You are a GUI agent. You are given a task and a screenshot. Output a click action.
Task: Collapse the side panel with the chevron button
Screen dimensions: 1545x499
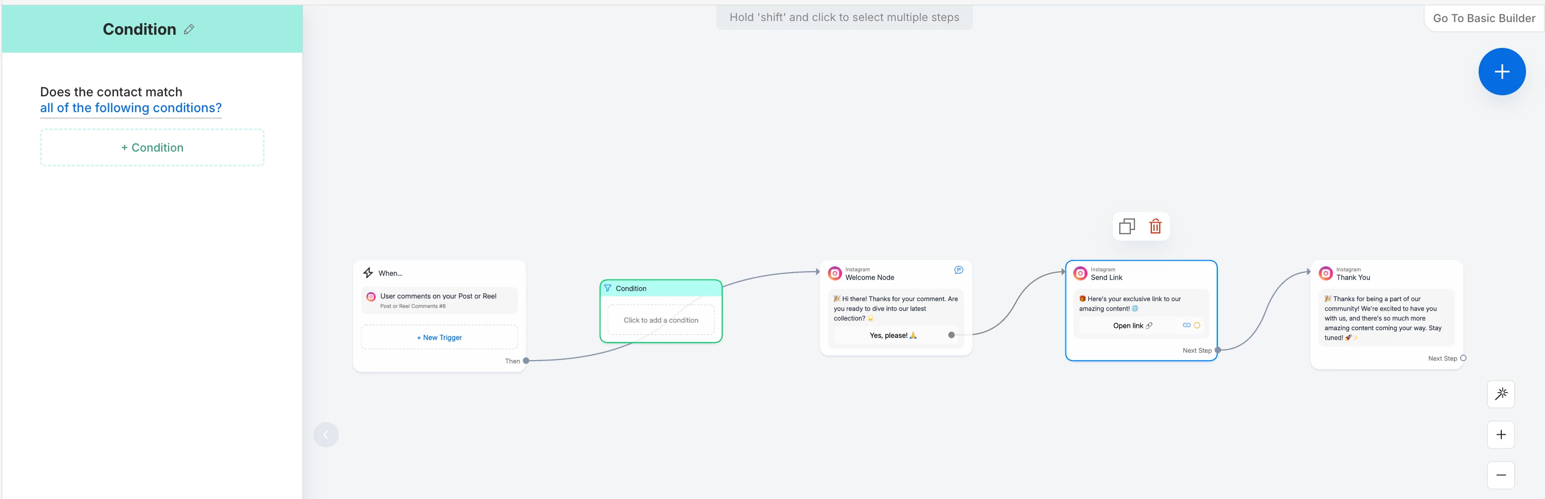click(x=326, y=435)
